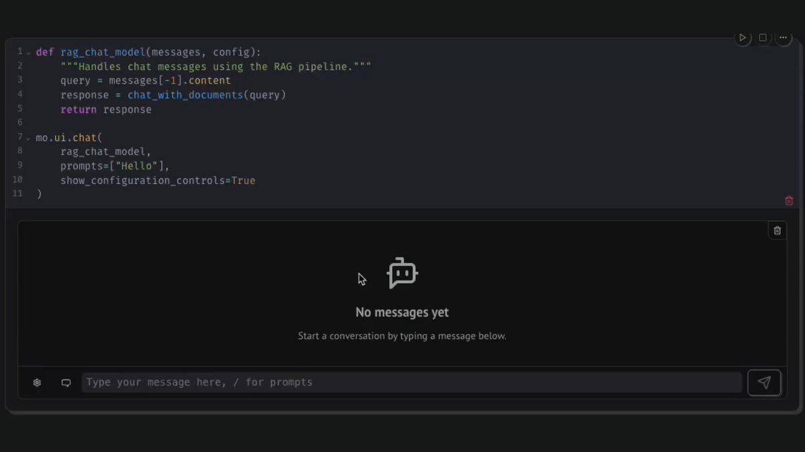
Task: Run the cell with play button
Action: tap(742, 38)
